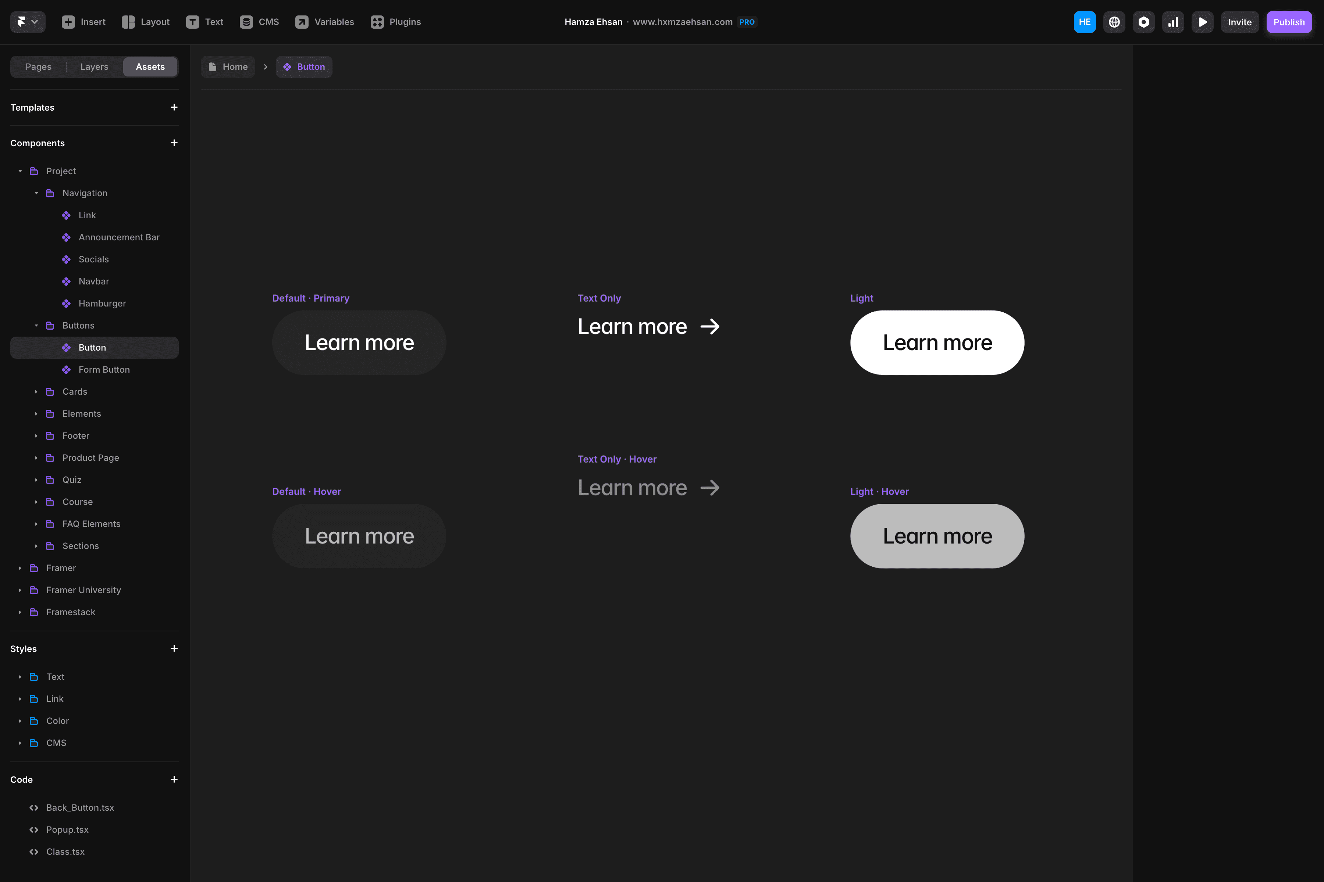Open the CMS toolbar item
1324x882 pixels.
click(x=260, y=22)
